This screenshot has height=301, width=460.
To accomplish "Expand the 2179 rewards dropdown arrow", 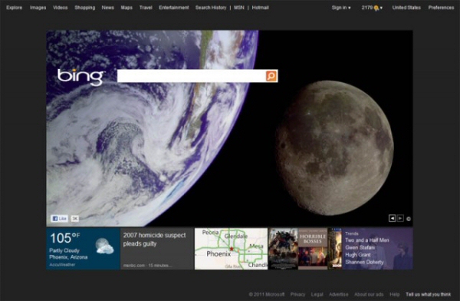I will tap(381, 8).
